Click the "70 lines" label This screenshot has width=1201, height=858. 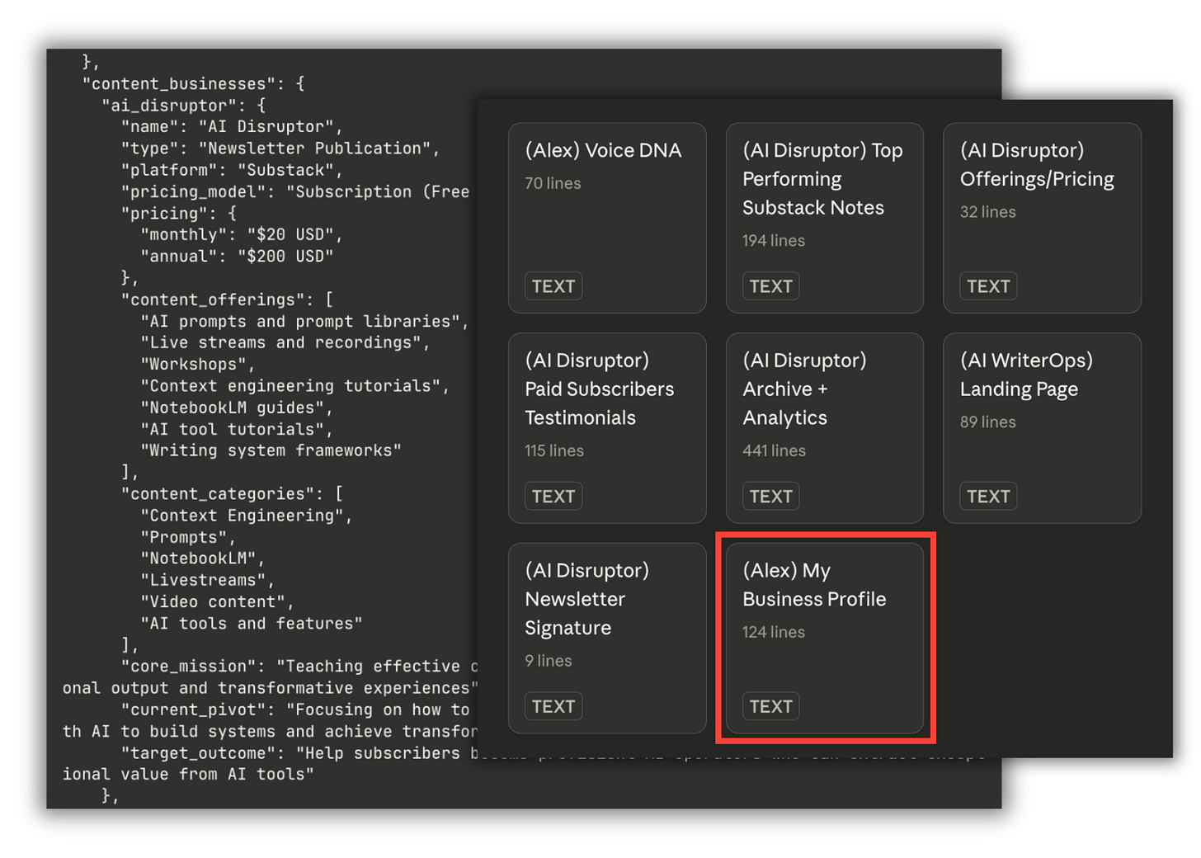coord(553,183)
